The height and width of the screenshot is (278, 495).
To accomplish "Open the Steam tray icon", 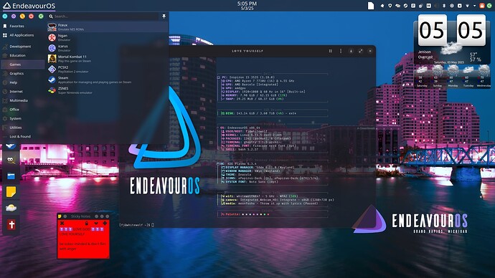I will [405, 6].
